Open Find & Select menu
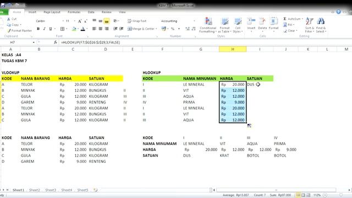The width and height of the screenshot is (352, 198). (x=321, y=25)
